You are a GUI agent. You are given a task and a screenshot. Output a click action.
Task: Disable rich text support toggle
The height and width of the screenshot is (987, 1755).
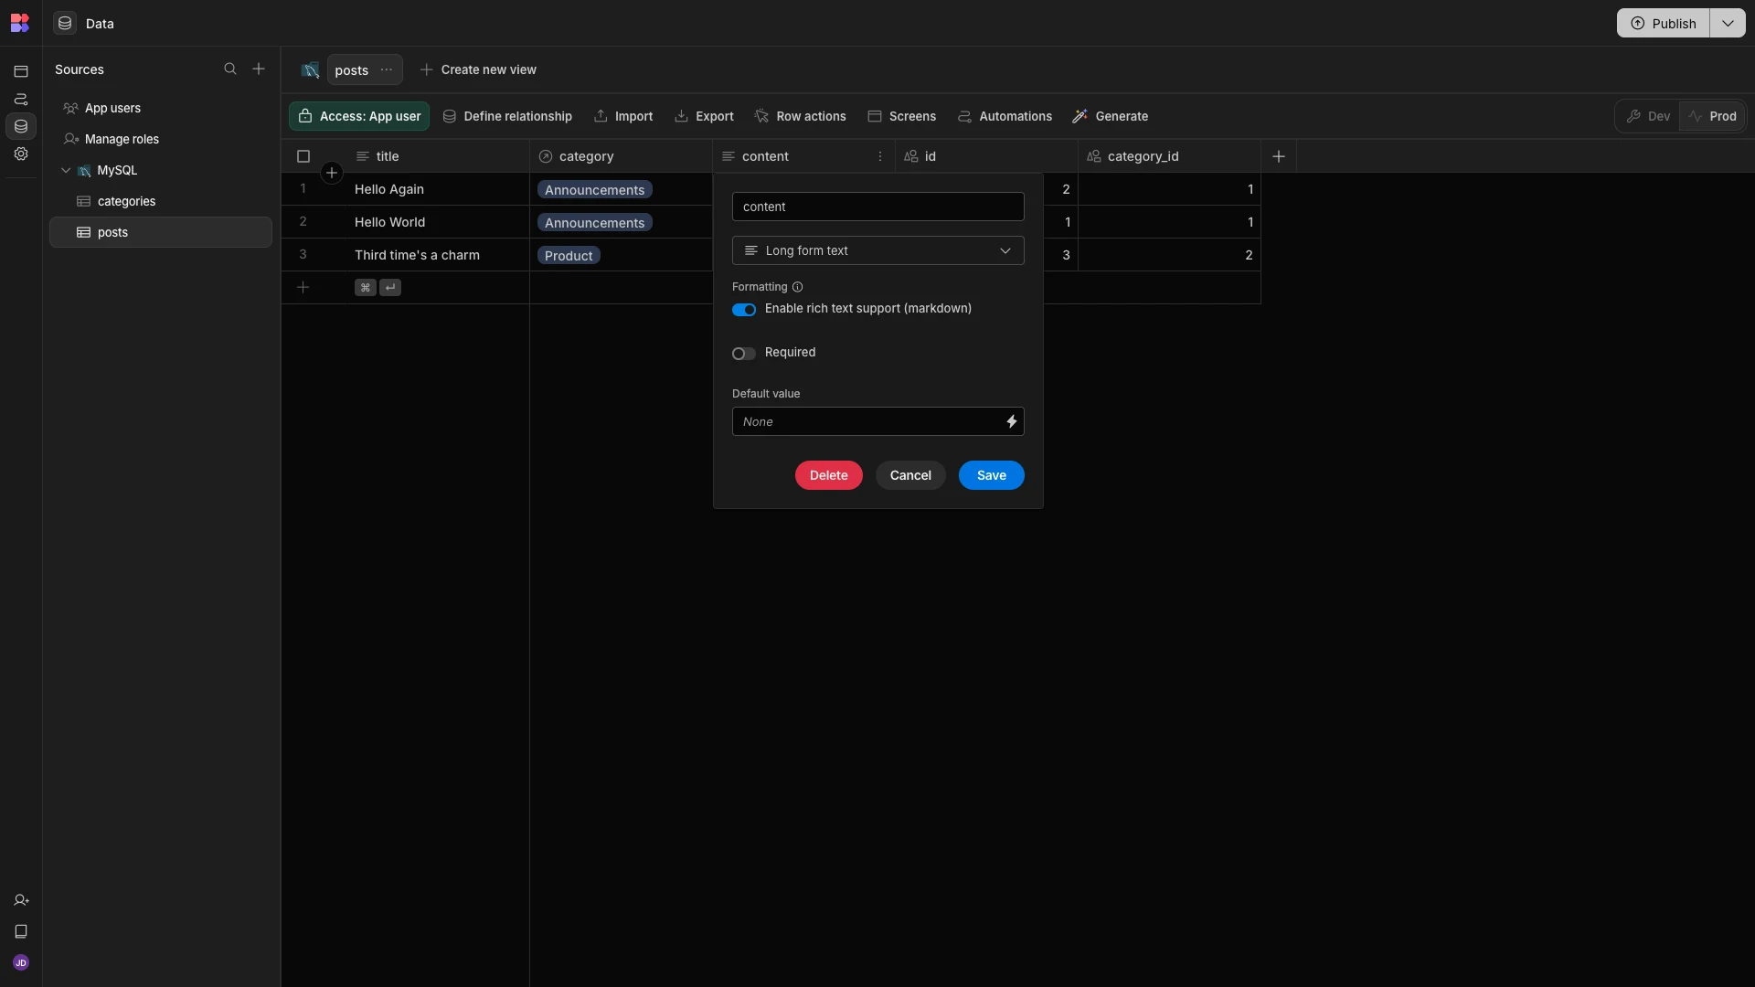tap(744, 310)
